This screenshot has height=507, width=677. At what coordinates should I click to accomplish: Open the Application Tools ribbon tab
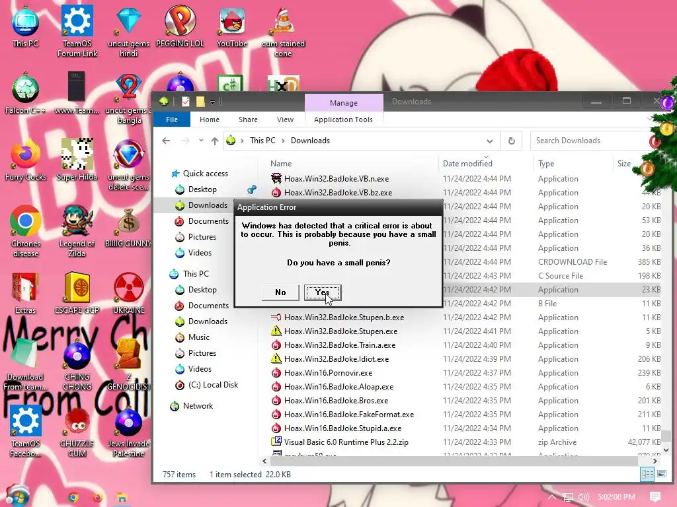coord(343,119)
